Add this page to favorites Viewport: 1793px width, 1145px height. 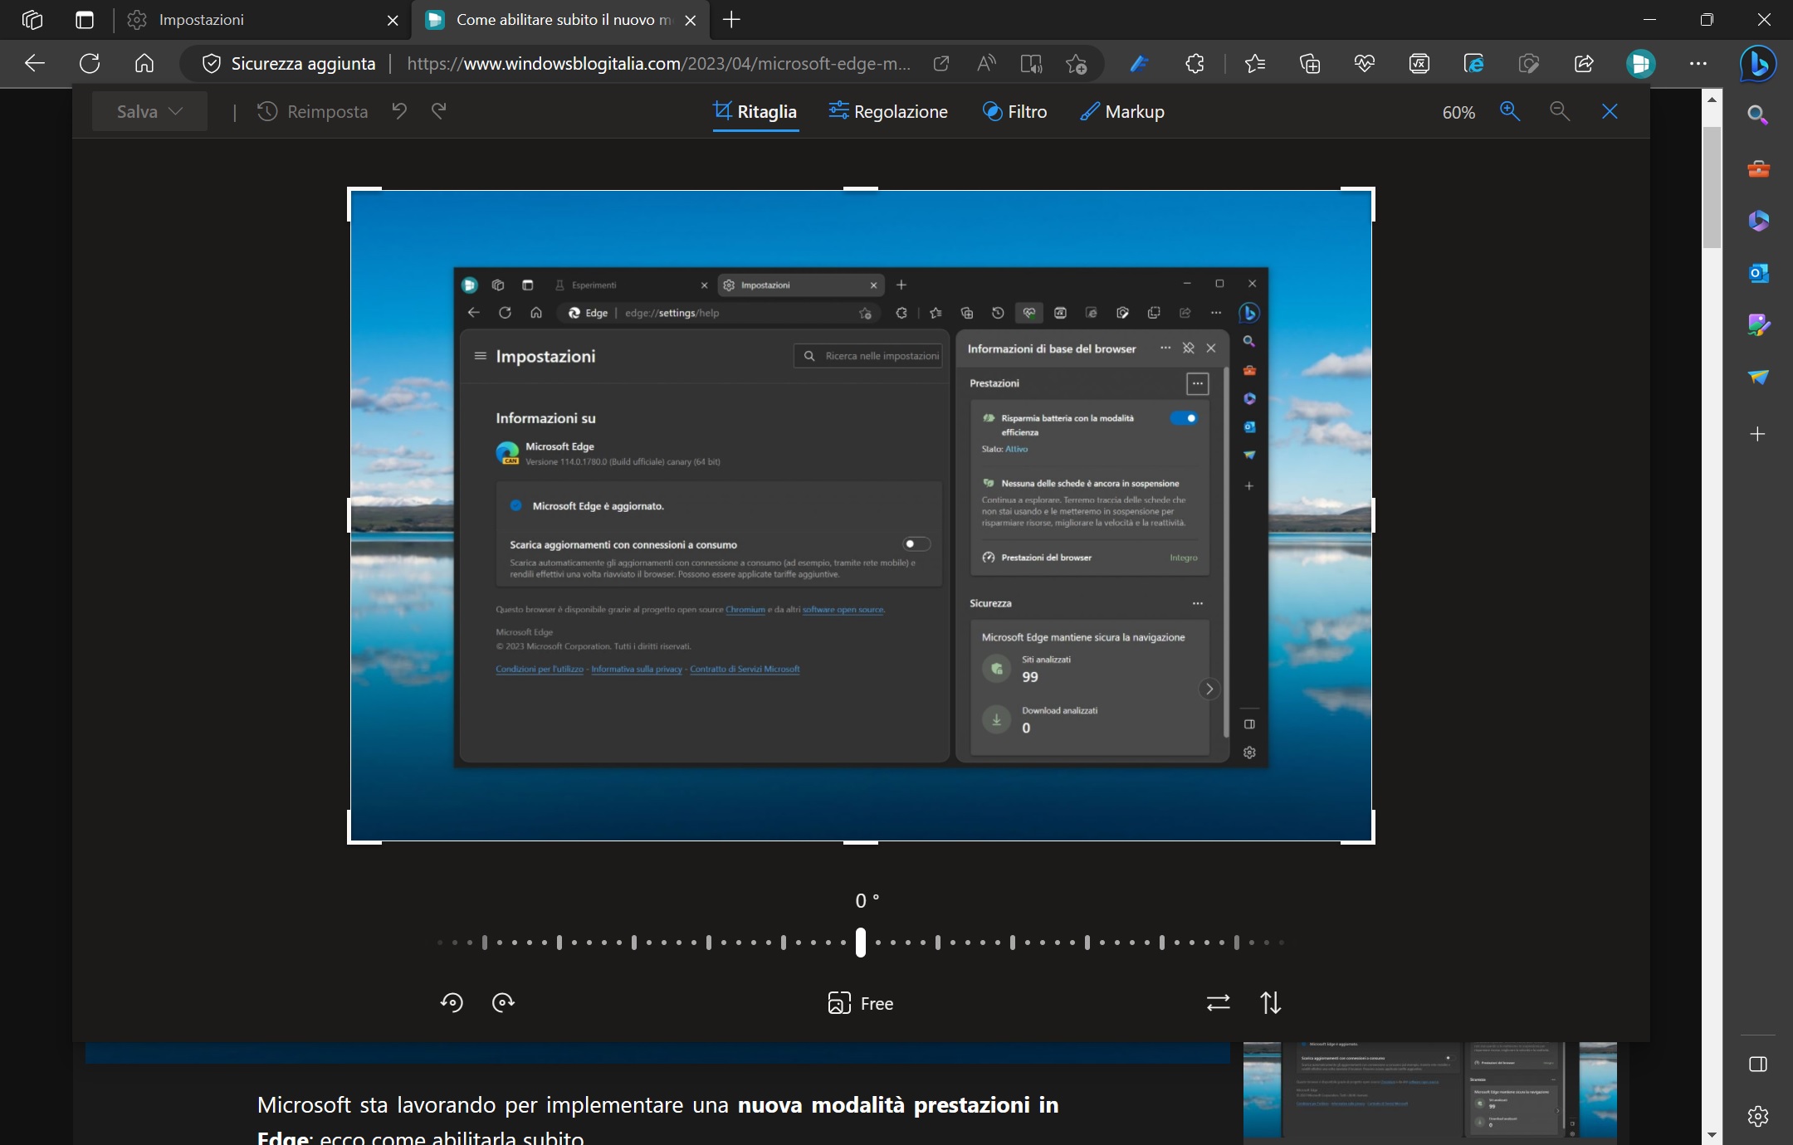coord(1076,64)
